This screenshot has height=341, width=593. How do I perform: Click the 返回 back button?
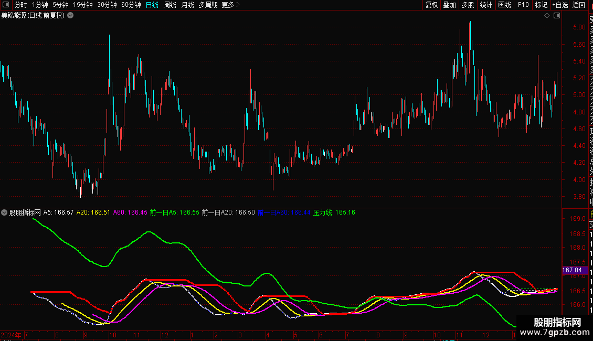tap(579, 5)
